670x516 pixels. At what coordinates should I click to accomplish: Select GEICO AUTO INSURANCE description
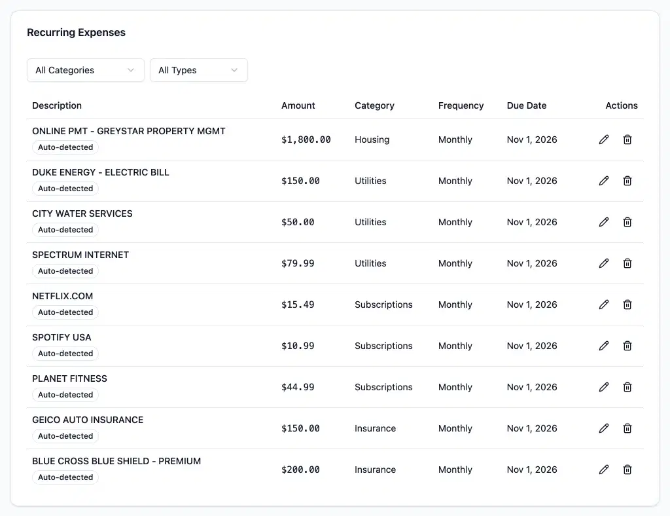point(88,420)
